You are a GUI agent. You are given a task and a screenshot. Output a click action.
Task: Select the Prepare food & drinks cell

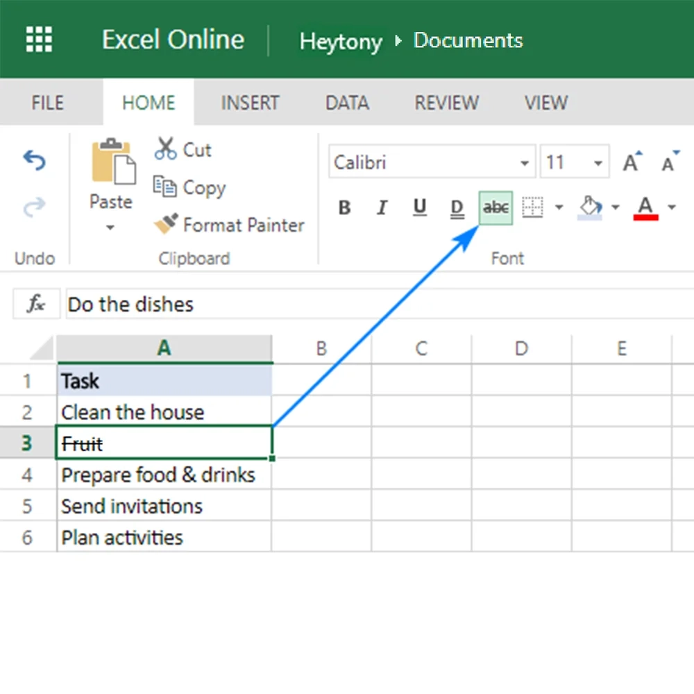click(164, 475)
